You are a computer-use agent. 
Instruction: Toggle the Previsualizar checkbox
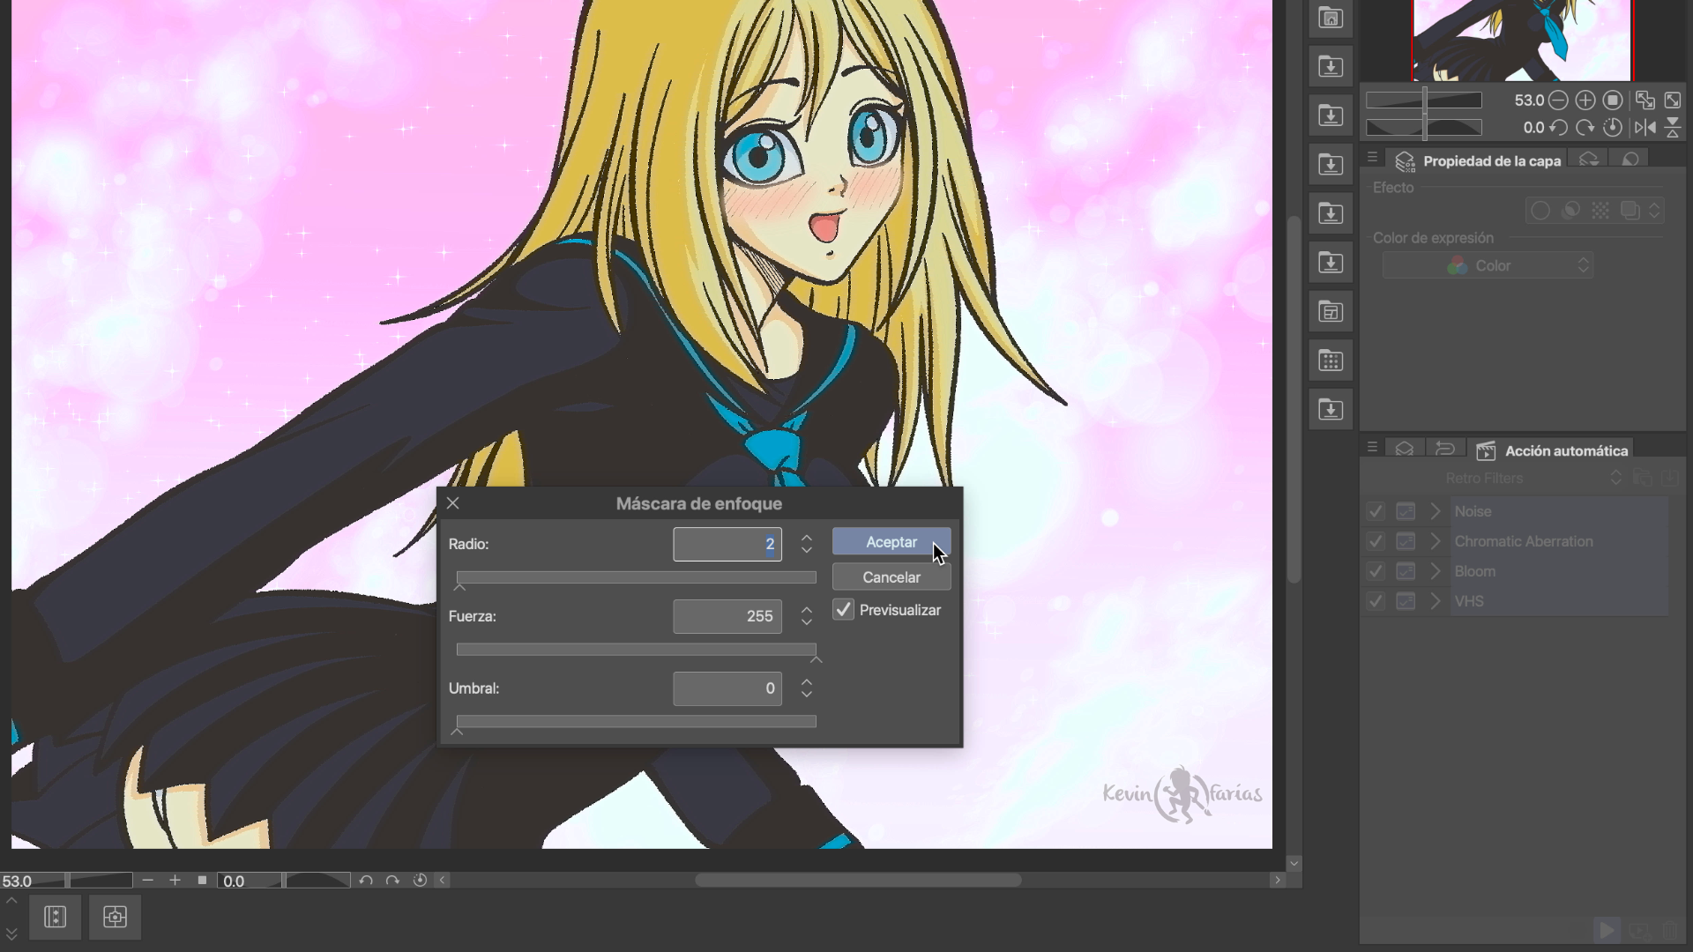tap(844, 610)
